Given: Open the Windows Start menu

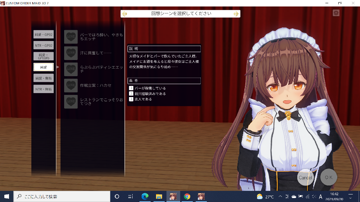Looking at the screenshot, I should click(x=6, y=197).
